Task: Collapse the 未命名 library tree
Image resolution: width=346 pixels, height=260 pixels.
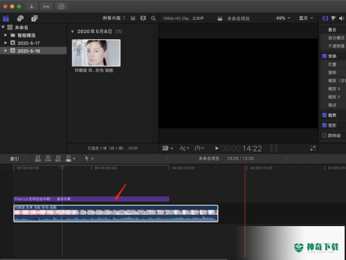Action: pos(3,27)
